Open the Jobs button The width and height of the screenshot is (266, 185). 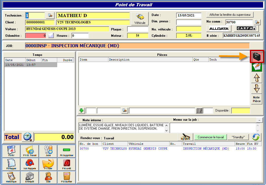[x=48, y=151]
